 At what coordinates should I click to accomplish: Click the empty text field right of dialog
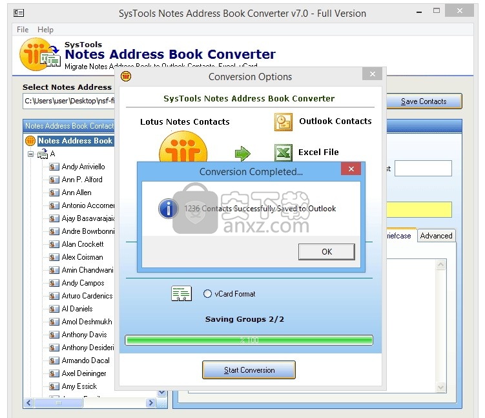pyautogui.click(x=423, y=169)
